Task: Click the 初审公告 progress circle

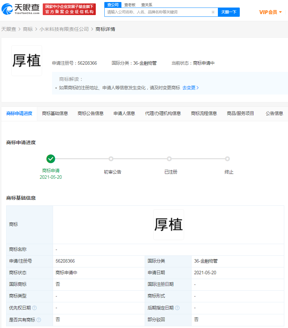Action: pos(111,159)
